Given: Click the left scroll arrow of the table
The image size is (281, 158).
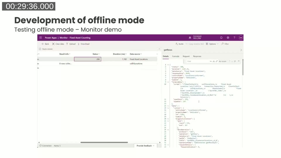Looking at the screenshot, I should [x=39, y=142].
